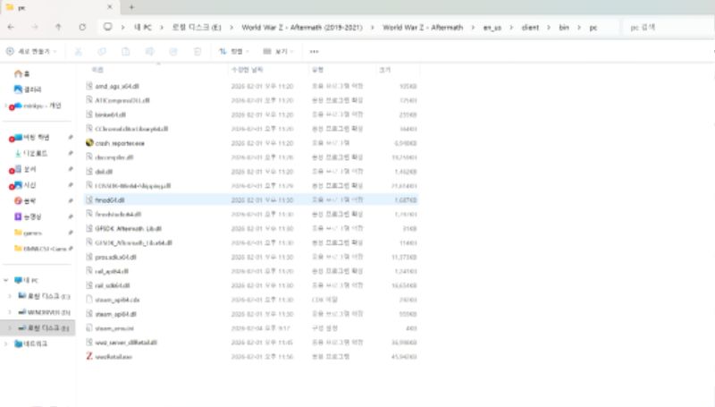
Task: Select the games folder in sidebar
Action: point(33,232)
